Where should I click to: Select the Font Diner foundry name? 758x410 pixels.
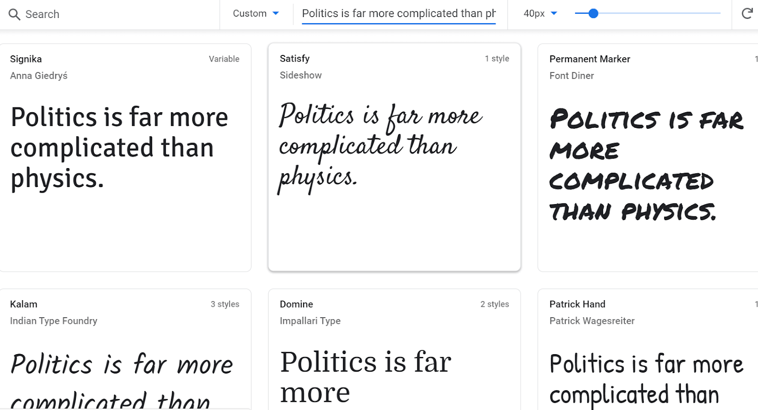coord(571,75)
